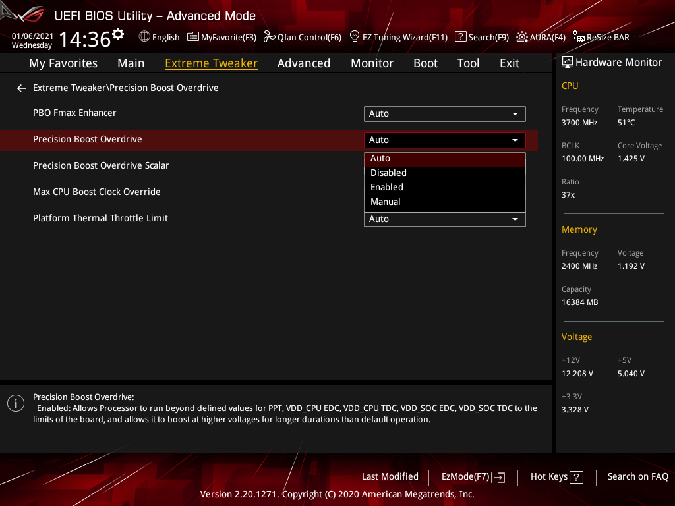Select the Precision Boost Overdrive row label
The image size is (675, 506).
point(88,140)
